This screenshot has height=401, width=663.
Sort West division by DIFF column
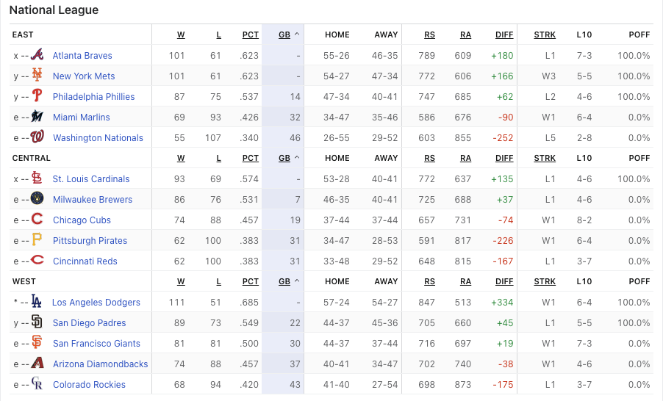click(x=504, y=281)
